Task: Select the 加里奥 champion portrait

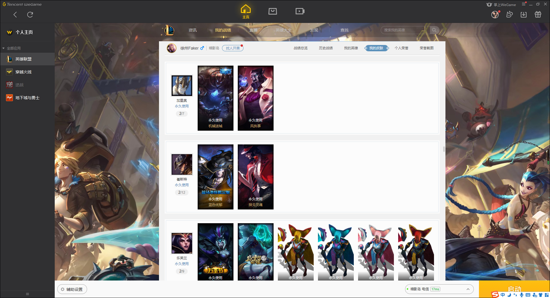Action: click(182, 86)
